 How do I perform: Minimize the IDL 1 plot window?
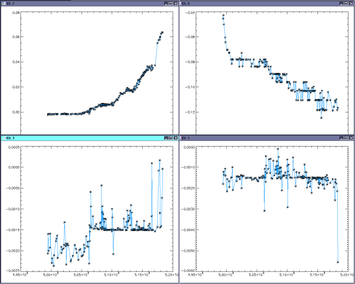pyautogui.click(x=341, y=138)
